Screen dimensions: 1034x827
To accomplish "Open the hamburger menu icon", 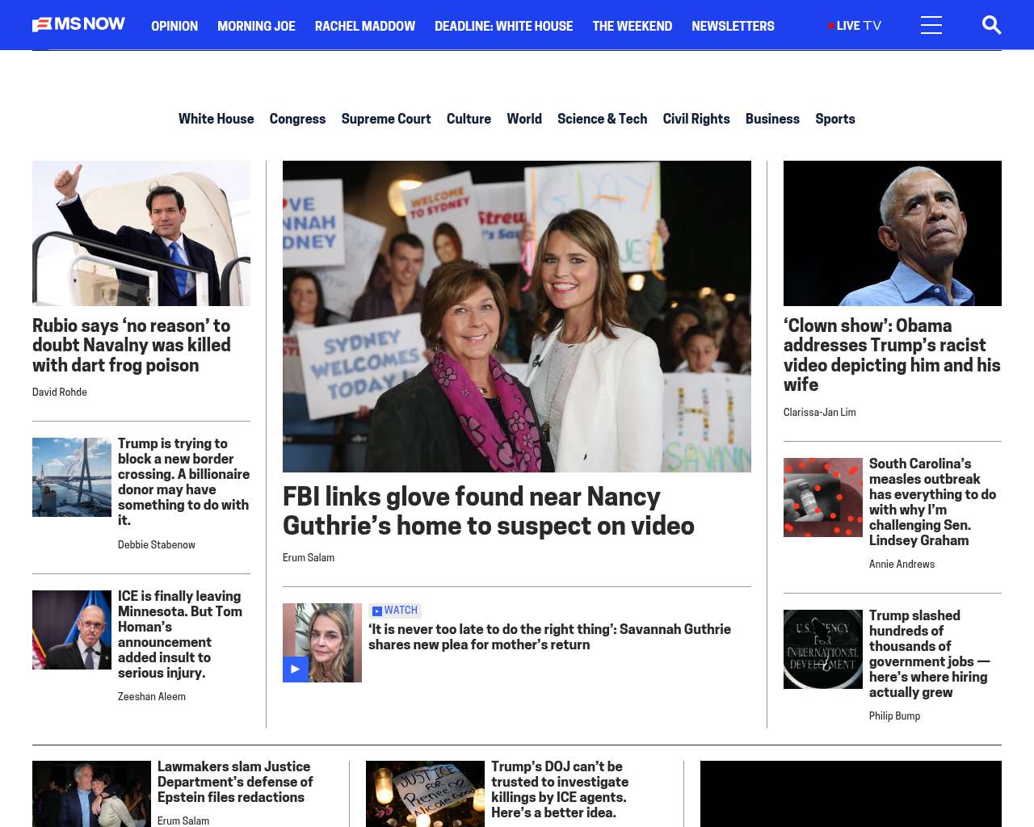I will point(931,25).
